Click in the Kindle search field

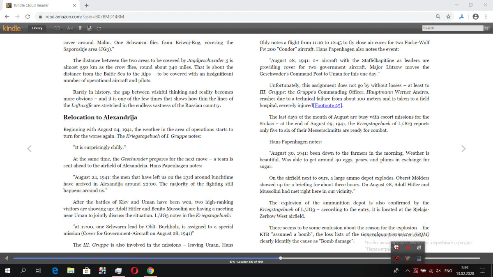click(453, 28)
